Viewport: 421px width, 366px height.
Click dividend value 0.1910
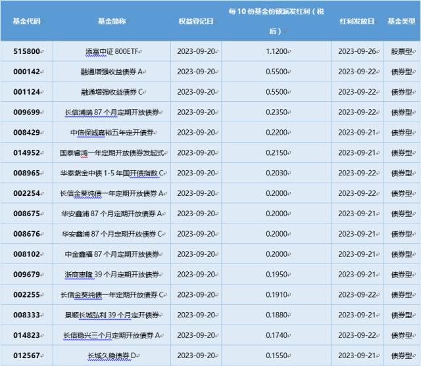276,294
